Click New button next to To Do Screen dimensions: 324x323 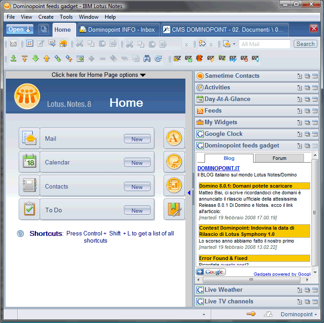(137, 210)
